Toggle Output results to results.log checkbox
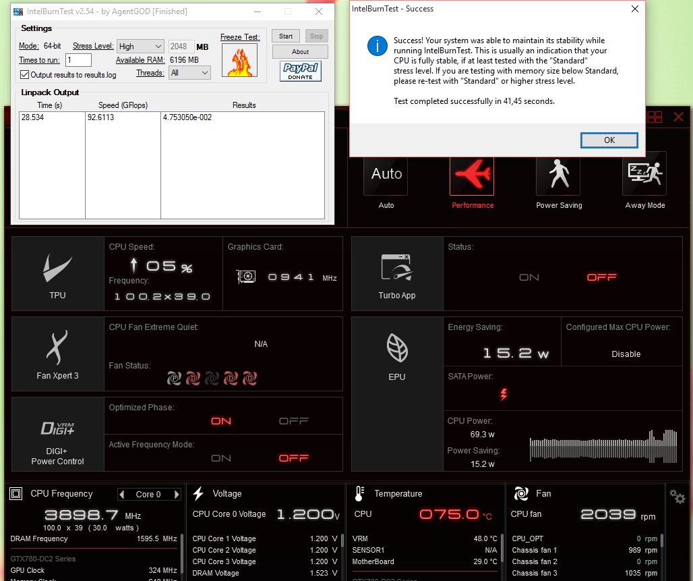 click(x=24, y=75)
